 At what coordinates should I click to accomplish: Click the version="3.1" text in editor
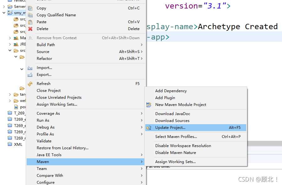(x=198, y=6)
